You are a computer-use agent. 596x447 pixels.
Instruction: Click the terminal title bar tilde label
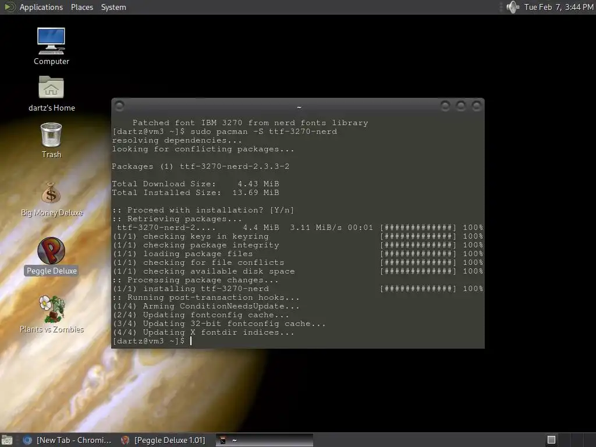pyautogui.click(x=299, y=108)
